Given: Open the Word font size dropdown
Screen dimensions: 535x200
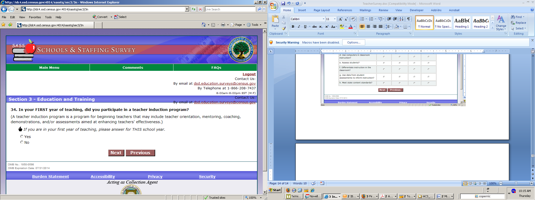Looking at the screenshot, I should pyautogui.click(x=335, y=19).
